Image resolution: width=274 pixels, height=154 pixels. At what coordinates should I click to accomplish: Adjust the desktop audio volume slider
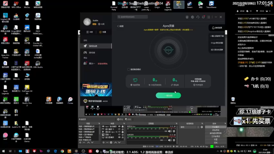[x=147, y=131]
